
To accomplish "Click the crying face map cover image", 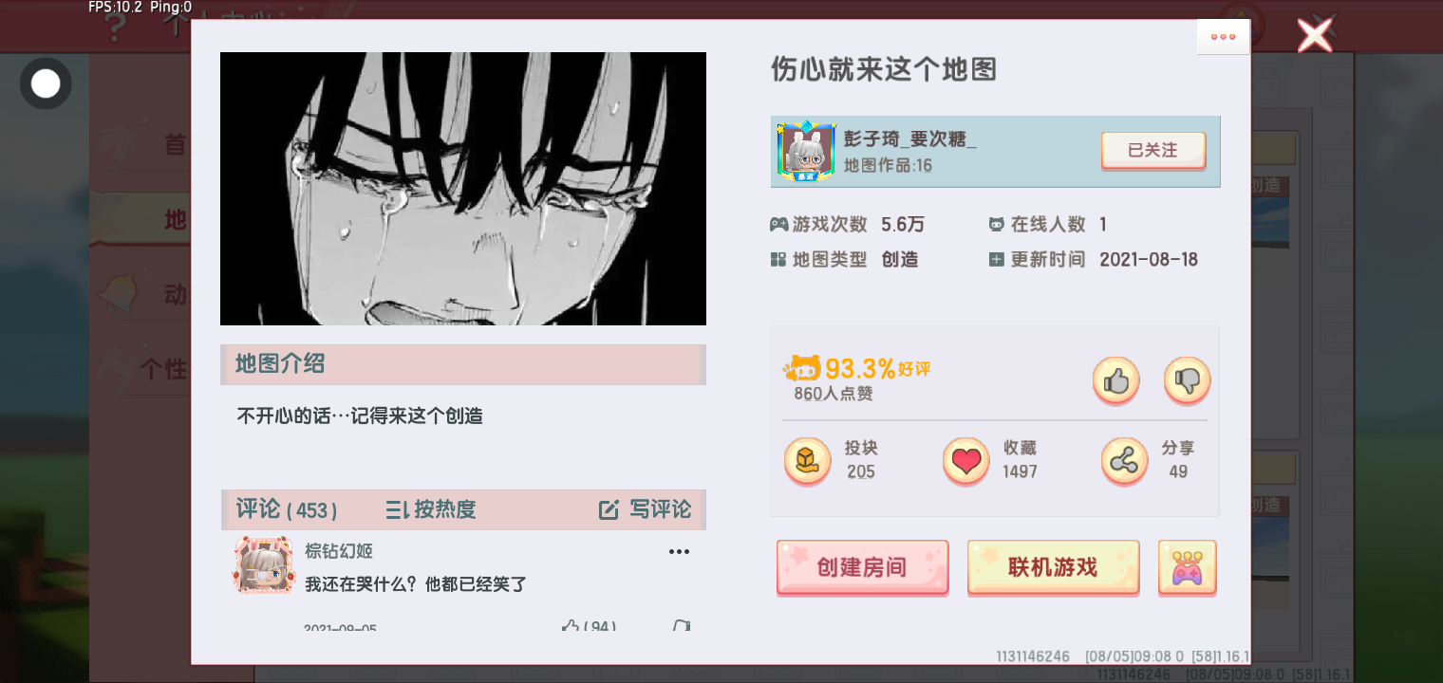I will (463, 189).
